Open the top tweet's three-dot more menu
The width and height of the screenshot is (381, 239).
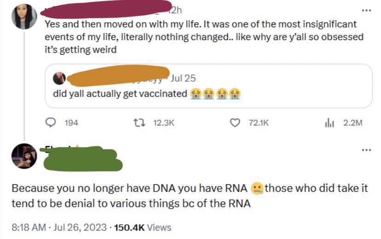point(366,10)
